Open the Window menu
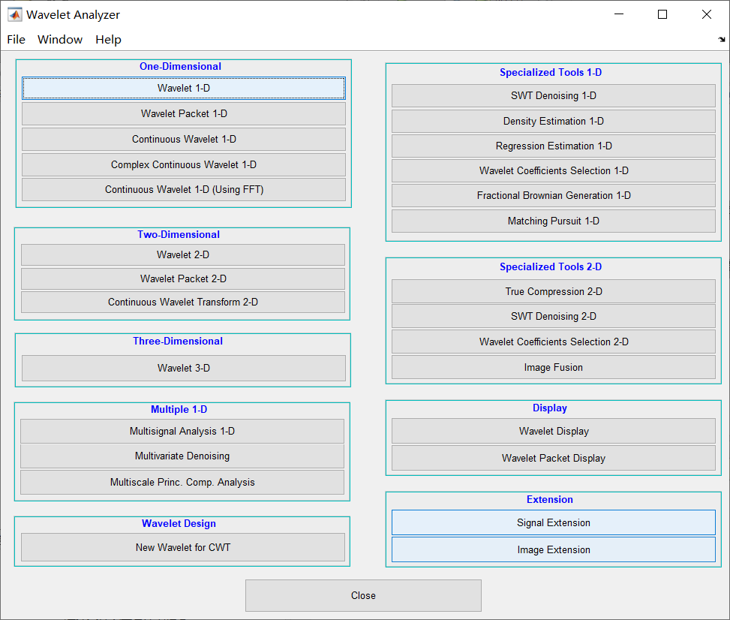The image size is (730, 620). 59,40
